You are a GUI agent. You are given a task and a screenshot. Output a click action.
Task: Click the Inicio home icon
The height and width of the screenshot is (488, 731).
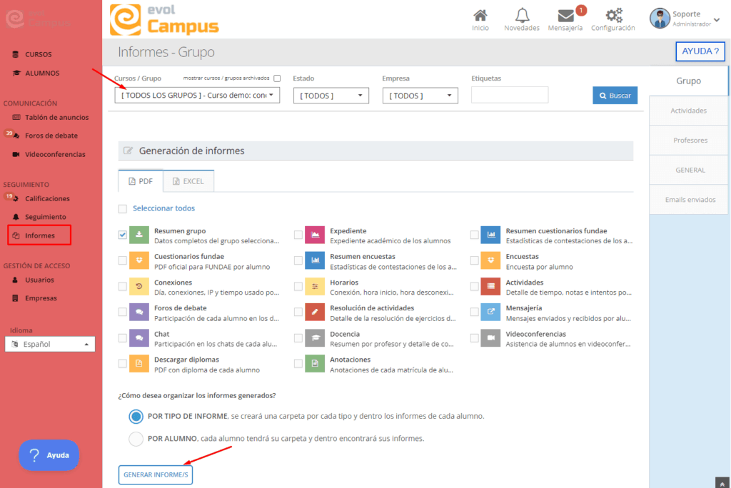tap(480, 16)
